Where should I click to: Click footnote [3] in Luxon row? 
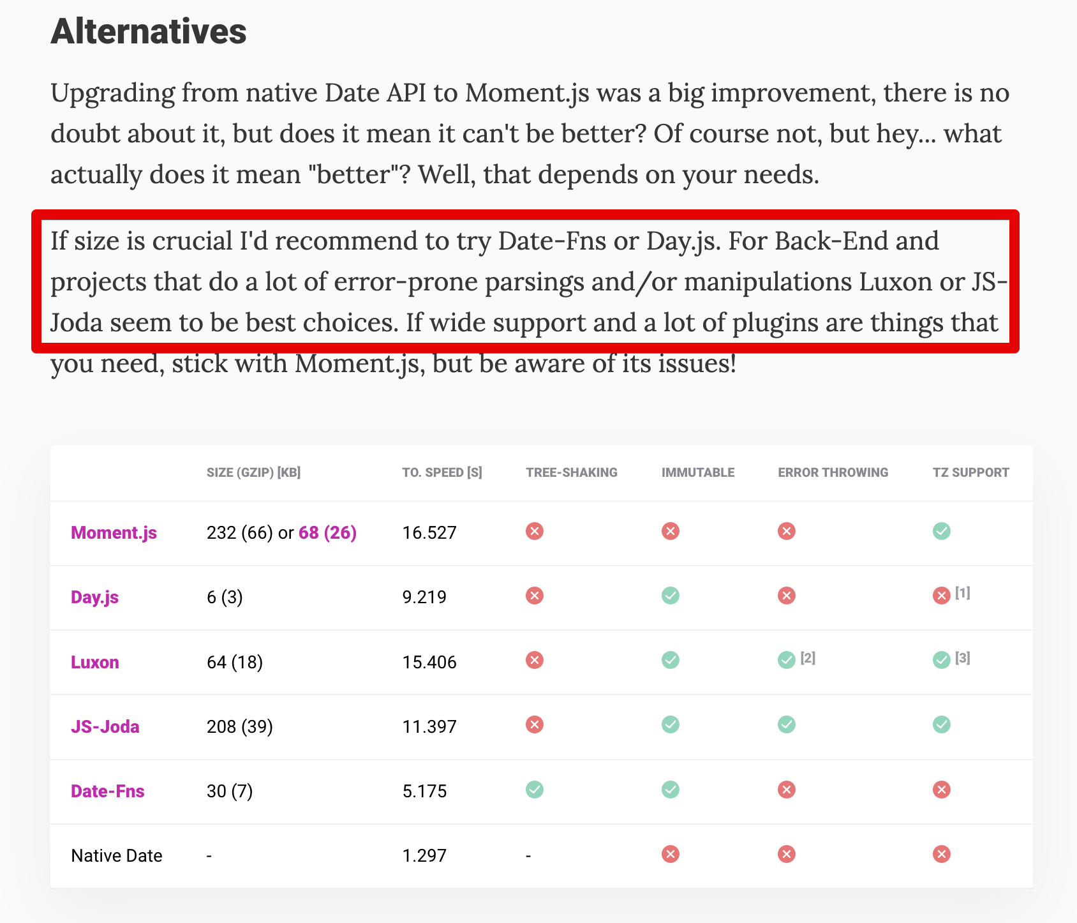click(x=963, y=657)
